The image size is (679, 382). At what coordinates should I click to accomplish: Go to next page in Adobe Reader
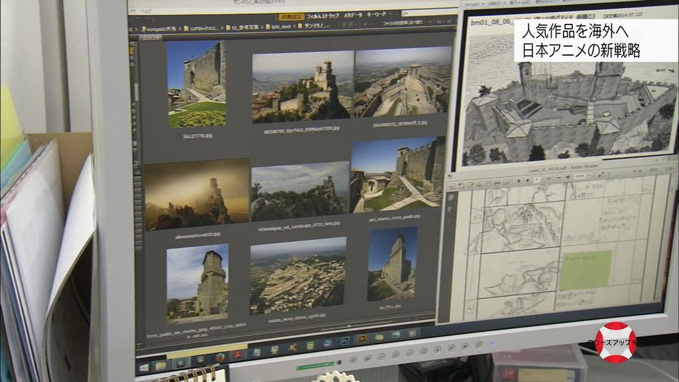527,180
